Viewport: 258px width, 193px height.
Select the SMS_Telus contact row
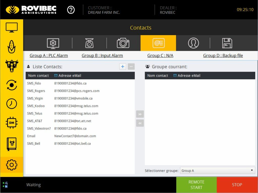point(80,114)
